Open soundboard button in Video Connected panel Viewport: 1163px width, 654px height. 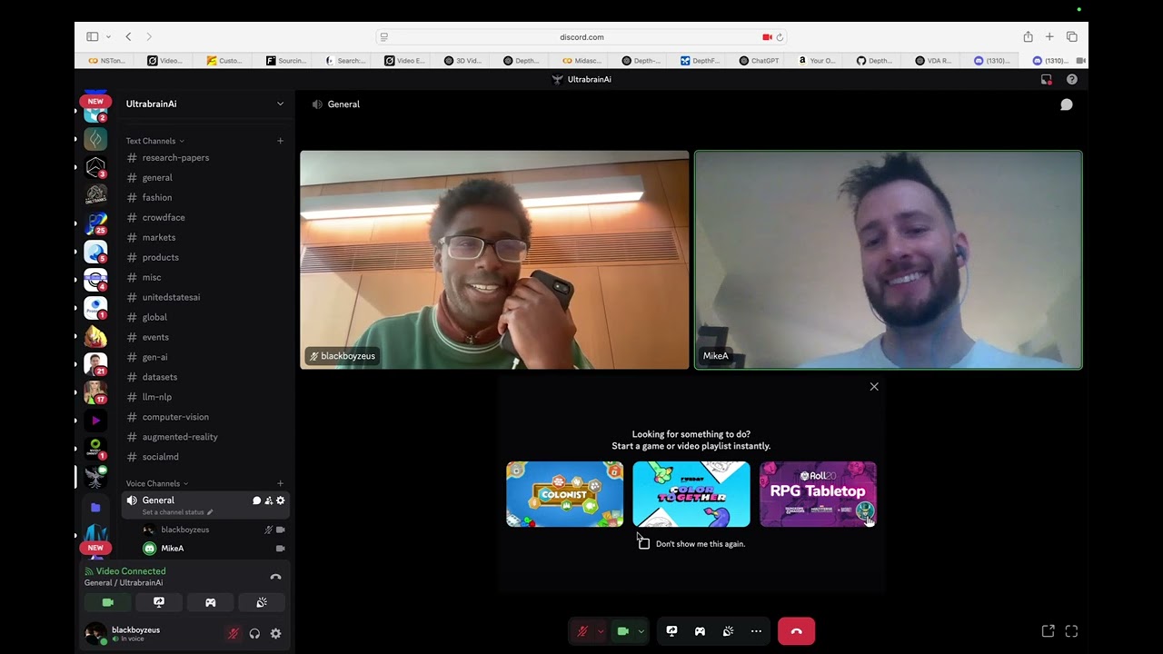pyautogui.click(x=262, y=602)
